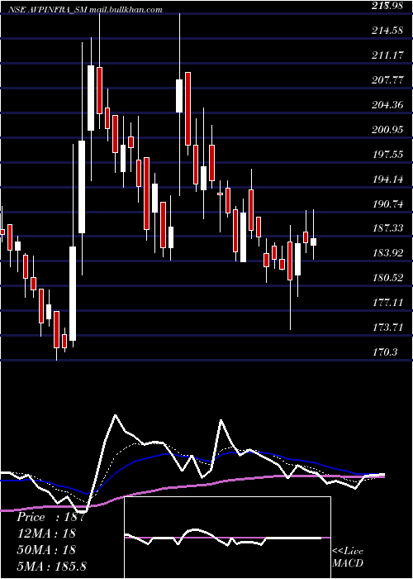Select the 180.52 price axis label
Viewport: 413px width, 579px height.
tap(387, 278)
